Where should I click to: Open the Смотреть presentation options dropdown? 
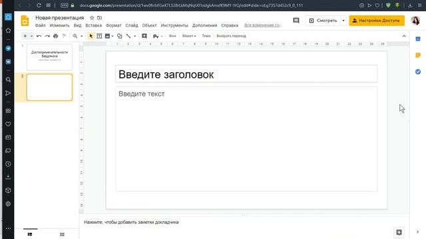(x=343, y=21)
